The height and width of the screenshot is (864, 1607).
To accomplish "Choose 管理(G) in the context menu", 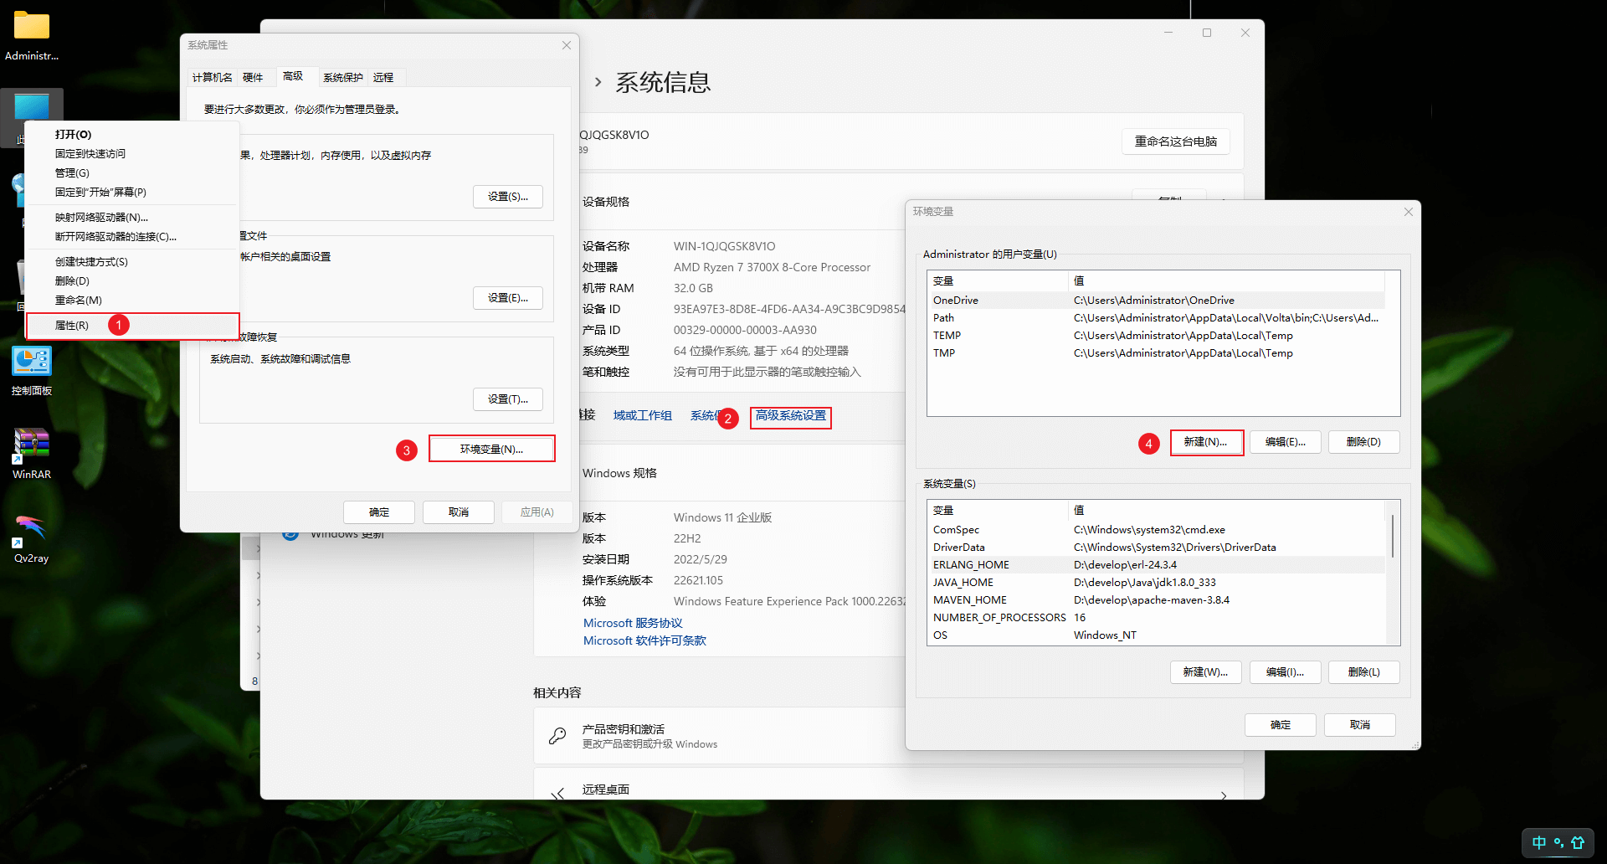I will pyautogui.click(x=132, y=173).
